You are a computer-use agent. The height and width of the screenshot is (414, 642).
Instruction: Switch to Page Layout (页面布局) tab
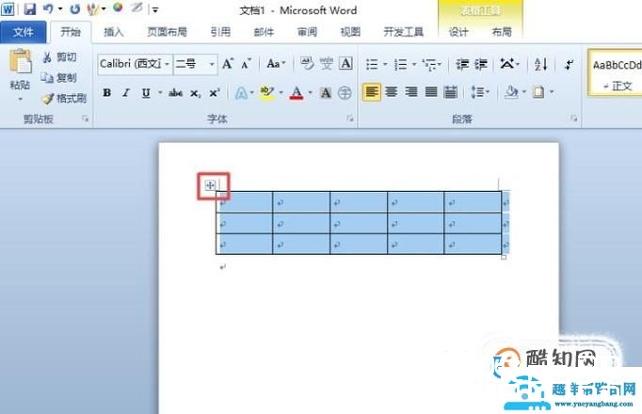tap(167, 32)
